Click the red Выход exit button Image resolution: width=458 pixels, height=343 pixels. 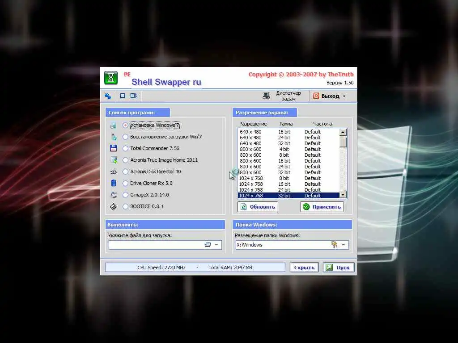pyautogui.click(x=326, y=96)
